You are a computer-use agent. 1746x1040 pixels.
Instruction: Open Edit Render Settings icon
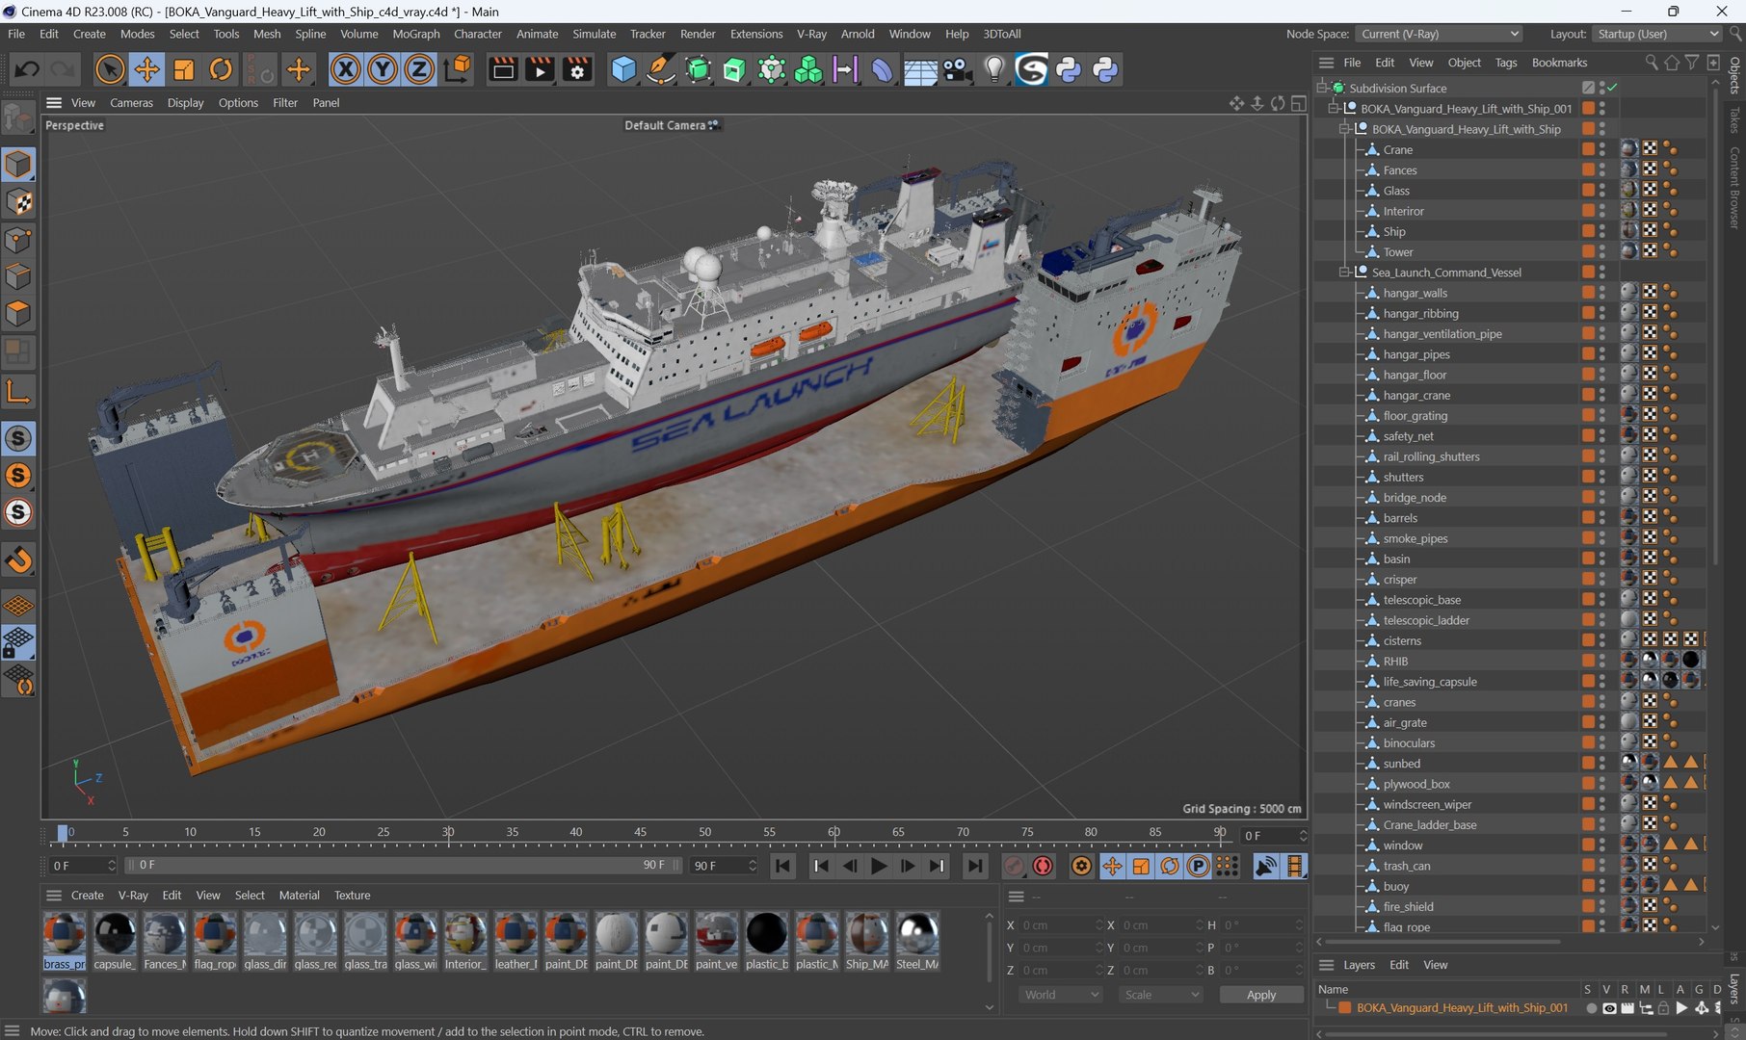pyautogui.click(x=577, y=69)
